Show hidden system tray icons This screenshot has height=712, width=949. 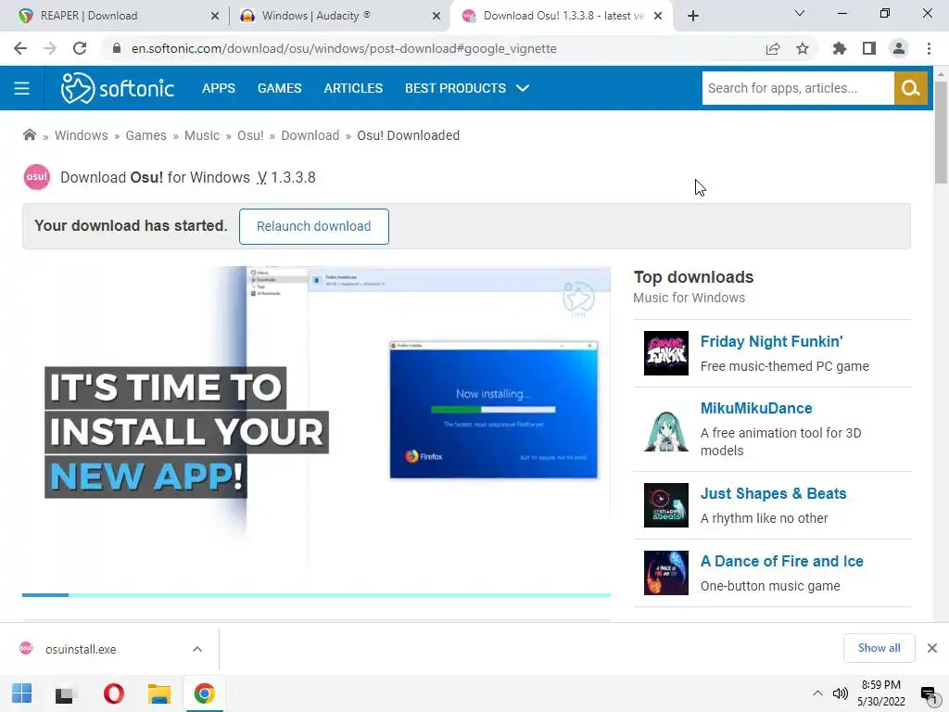[817, 693]
